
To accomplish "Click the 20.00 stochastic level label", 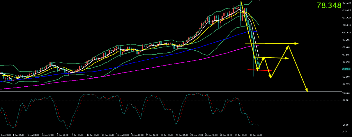I will tap(346, 125).
